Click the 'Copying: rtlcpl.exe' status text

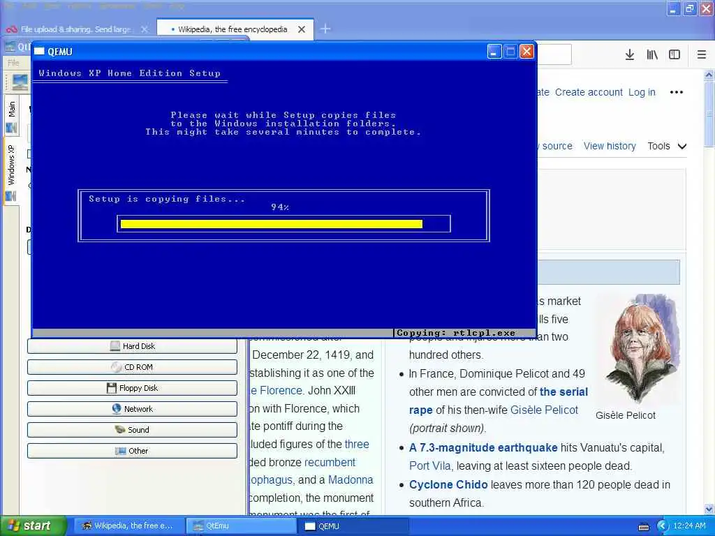point(456,333)
